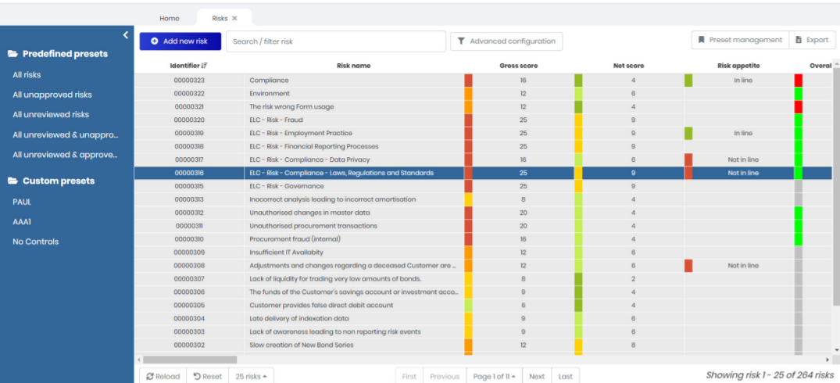This screenshot has height=383, width=840.
Task: Open Advanced configuration filter
Action: tap(506, 41)
